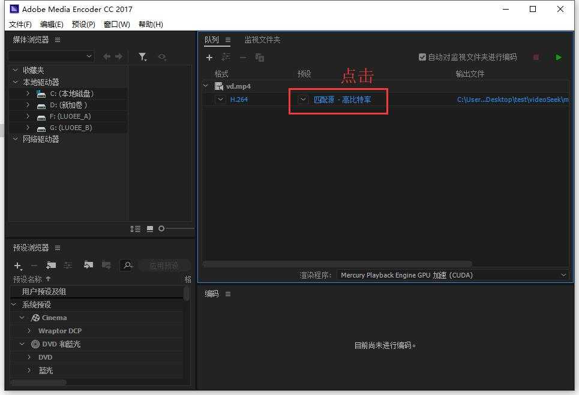Select the 用户预设及组 row
The width and height of the screenshot is (579, 395).
click(x=97, y=292)
